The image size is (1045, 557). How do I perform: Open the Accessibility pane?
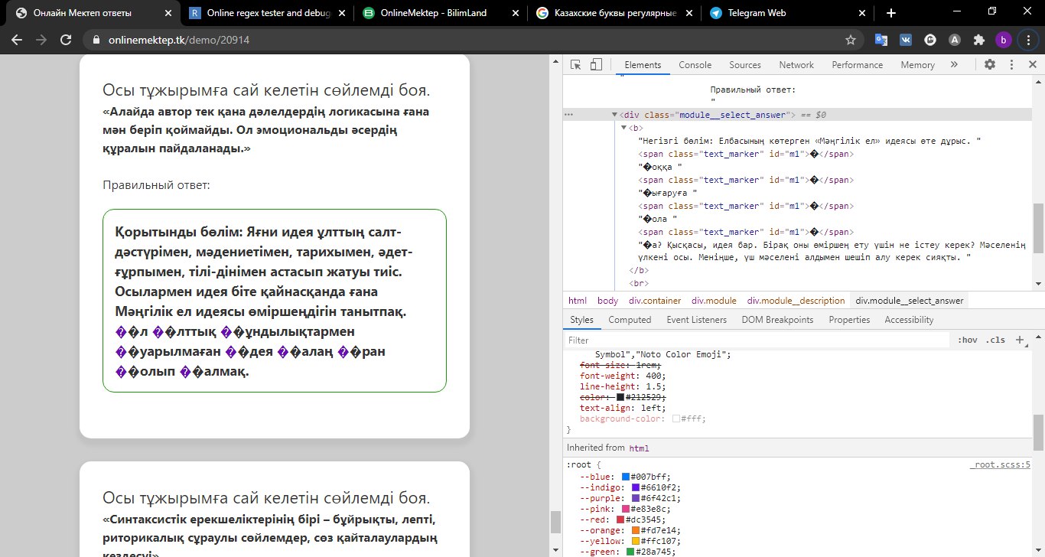909,320
